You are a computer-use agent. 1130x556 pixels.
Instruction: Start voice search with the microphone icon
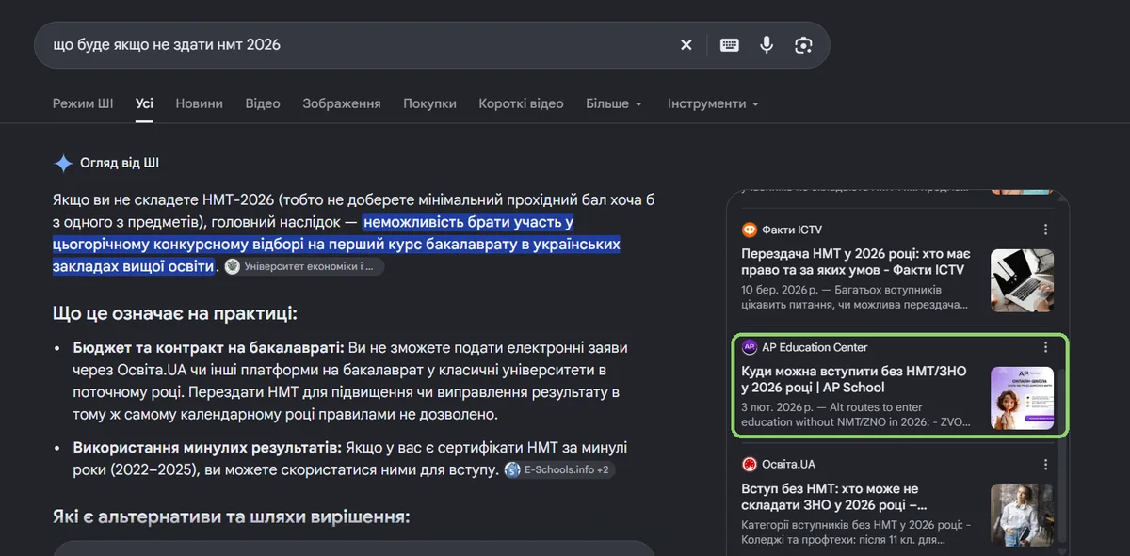[x=767, y=45]
